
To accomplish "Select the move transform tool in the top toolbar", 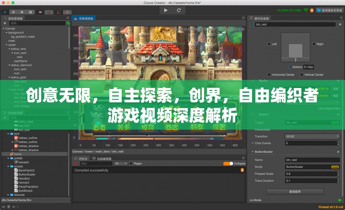I will pos(5,12).
